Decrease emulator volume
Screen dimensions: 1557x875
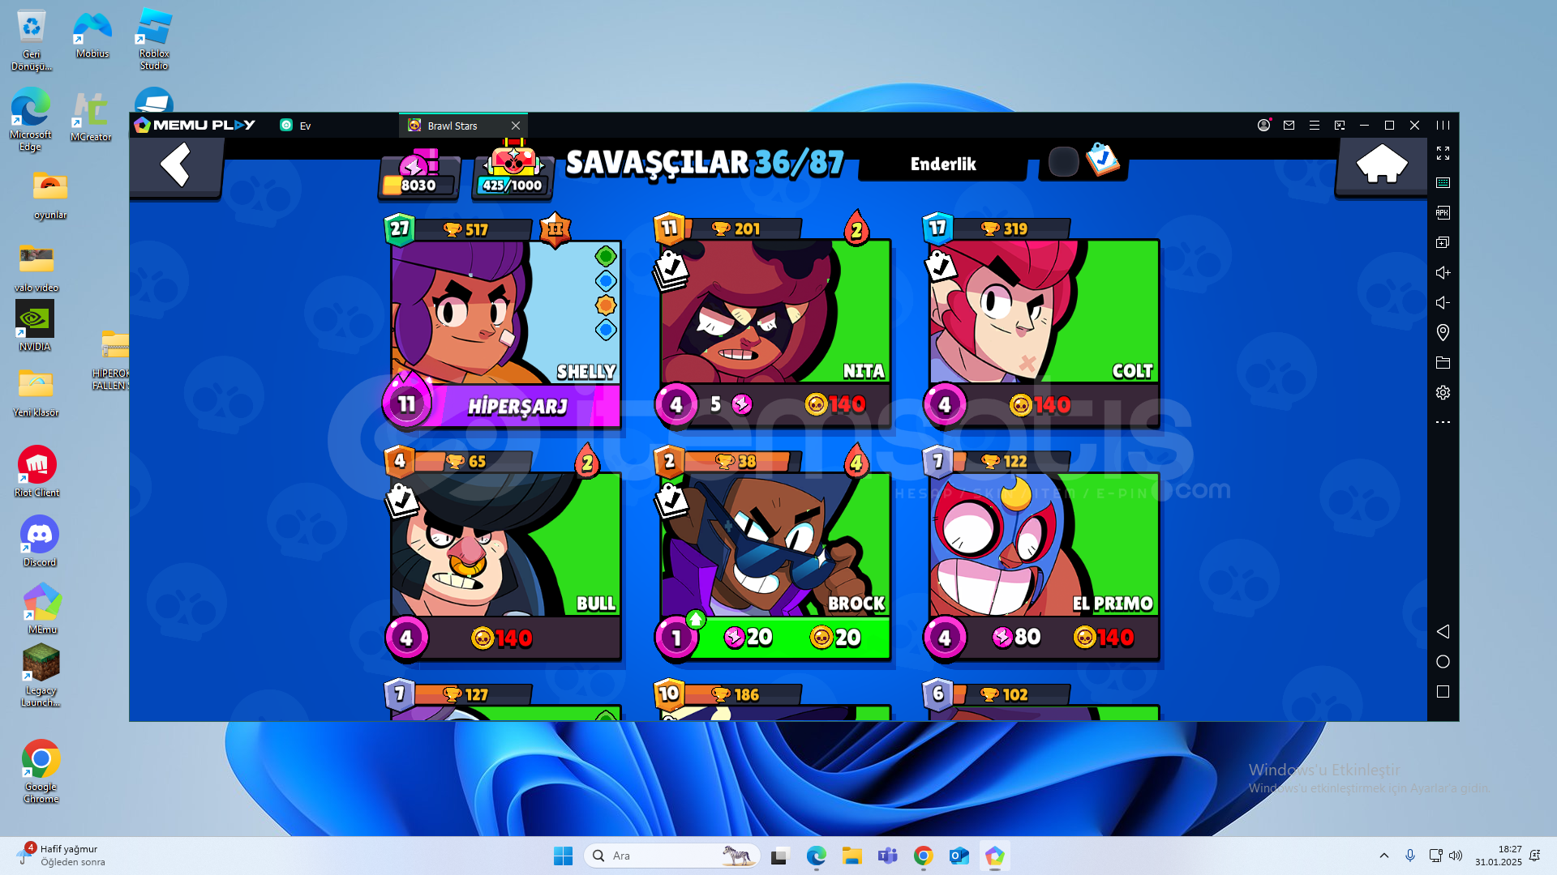pos(1443,302)
